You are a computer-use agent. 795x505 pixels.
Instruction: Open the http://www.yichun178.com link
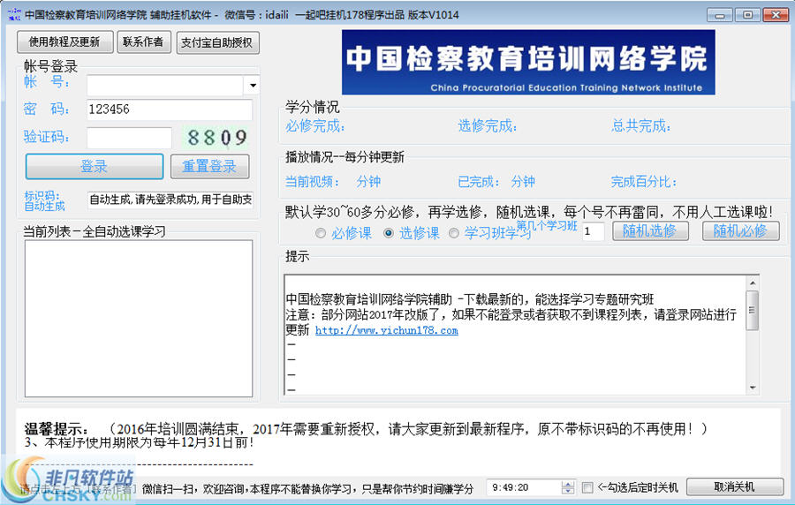tap(386, 331)
